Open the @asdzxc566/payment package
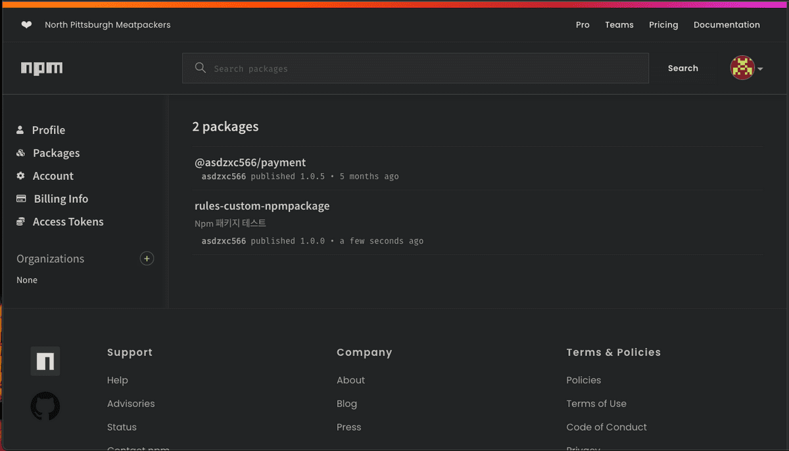 (x=251, y=163)
